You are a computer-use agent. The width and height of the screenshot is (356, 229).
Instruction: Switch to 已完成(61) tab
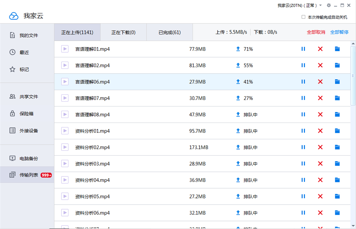click(170, 32)
